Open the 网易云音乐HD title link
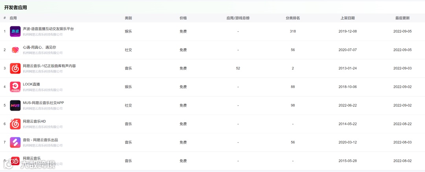Screen dimensions: 425x172 (34, 121)
